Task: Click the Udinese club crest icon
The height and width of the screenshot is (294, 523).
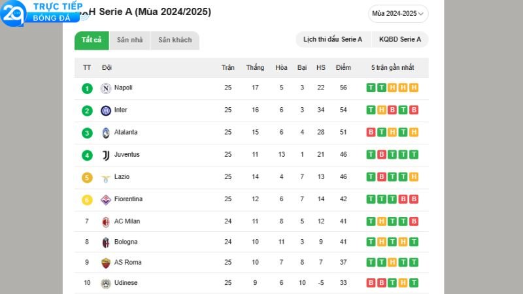Action: click(106, 284)
